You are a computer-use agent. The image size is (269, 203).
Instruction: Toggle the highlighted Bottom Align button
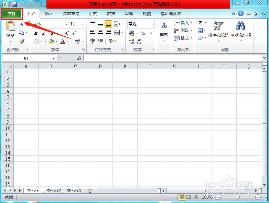point(108,24)
